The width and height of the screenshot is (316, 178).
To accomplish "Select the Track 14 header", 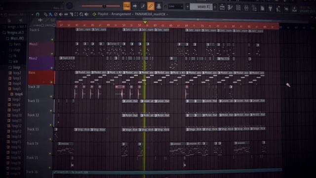I will (x=39, y=148).
